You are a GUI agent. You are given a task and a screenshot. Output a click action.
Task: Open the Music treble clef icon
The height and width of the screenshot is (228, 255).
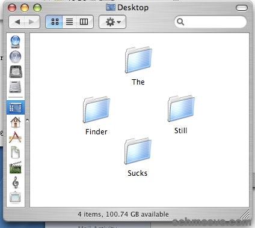coord(16,182)
